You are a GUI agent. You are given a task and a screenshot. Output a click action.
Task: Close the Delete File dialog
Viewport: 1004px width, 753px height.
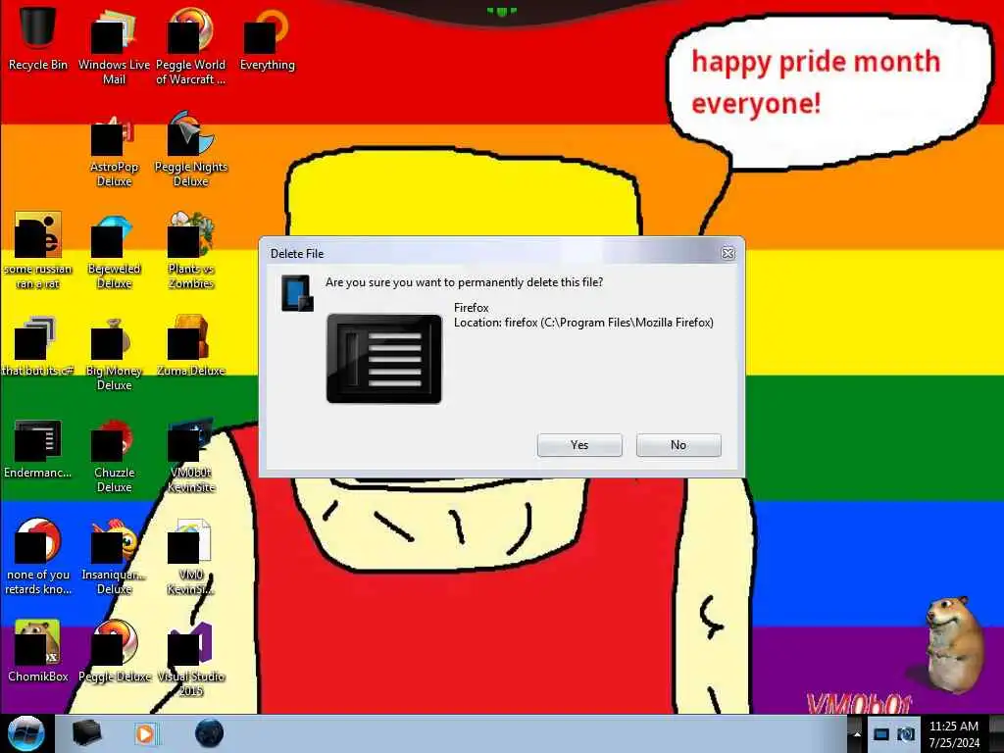pos(728,253)
